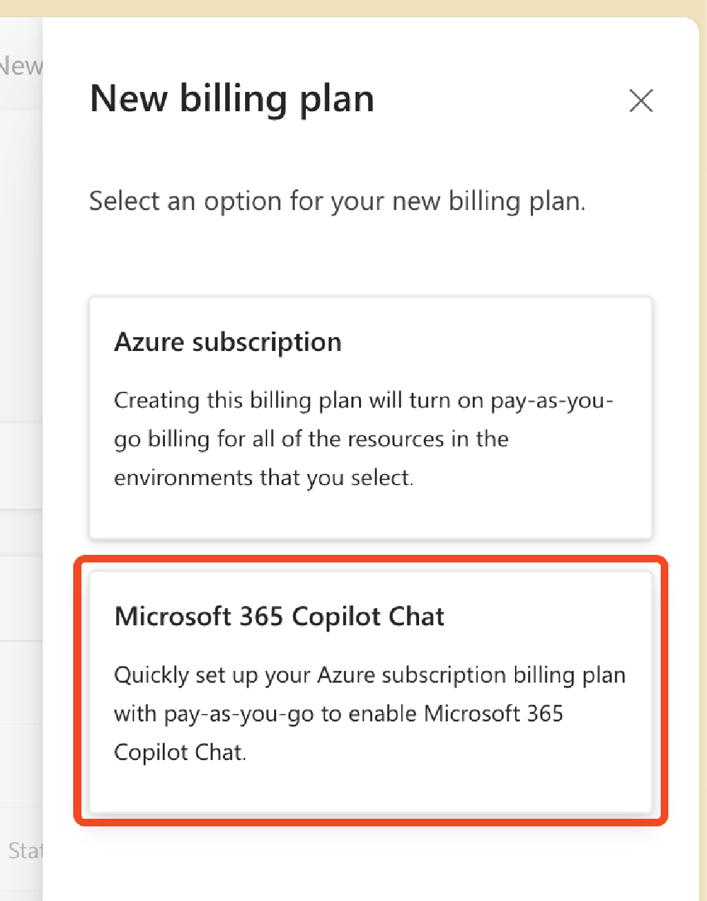Click the Stat label behind the dialog
The height and width of the screenshot is (901, 707).
(26, 851)
